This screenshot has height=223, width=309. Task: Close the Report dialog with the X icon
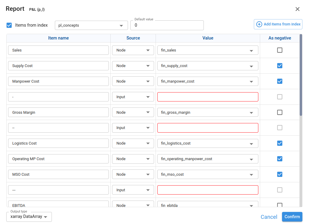pyautogui.click(x=297, y=9)
